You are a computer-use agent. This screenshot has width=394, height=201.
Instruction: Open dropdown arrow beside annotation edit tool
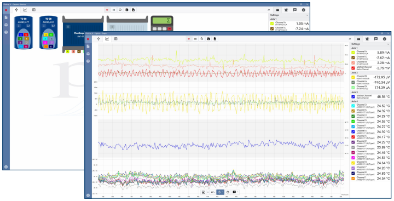click(208, 192)
